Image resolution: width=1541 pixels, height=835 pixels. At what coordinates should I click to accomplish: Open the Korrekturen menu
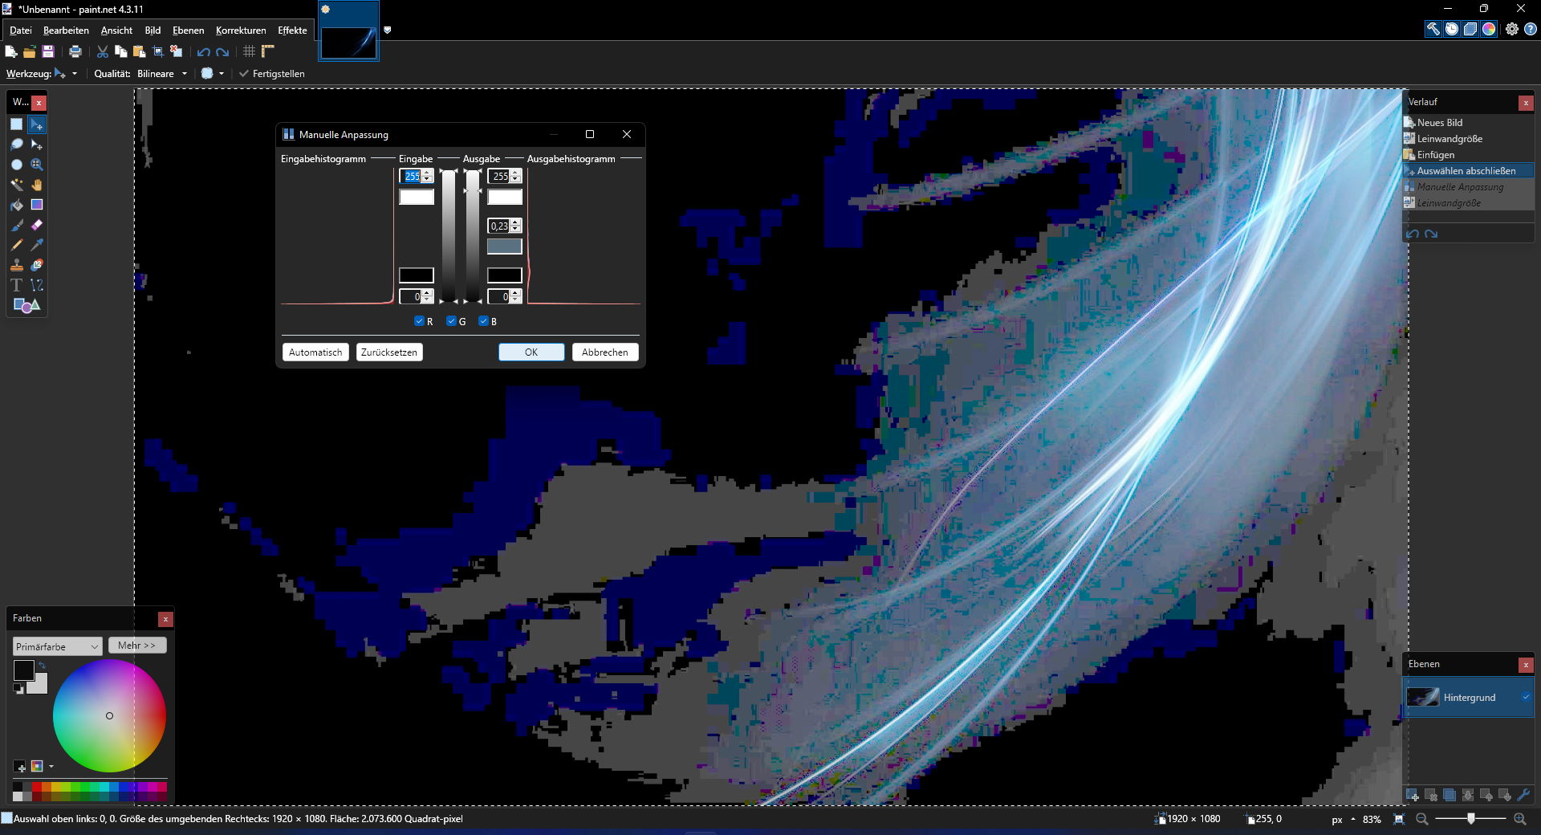[241, 31]
